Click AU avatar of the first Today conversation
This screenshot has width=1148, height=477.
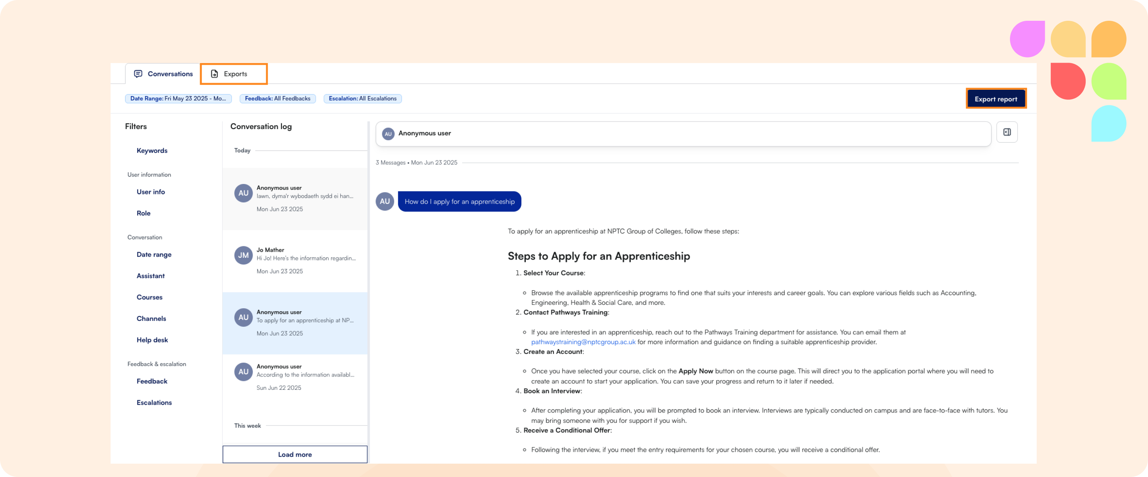point(243,193)
